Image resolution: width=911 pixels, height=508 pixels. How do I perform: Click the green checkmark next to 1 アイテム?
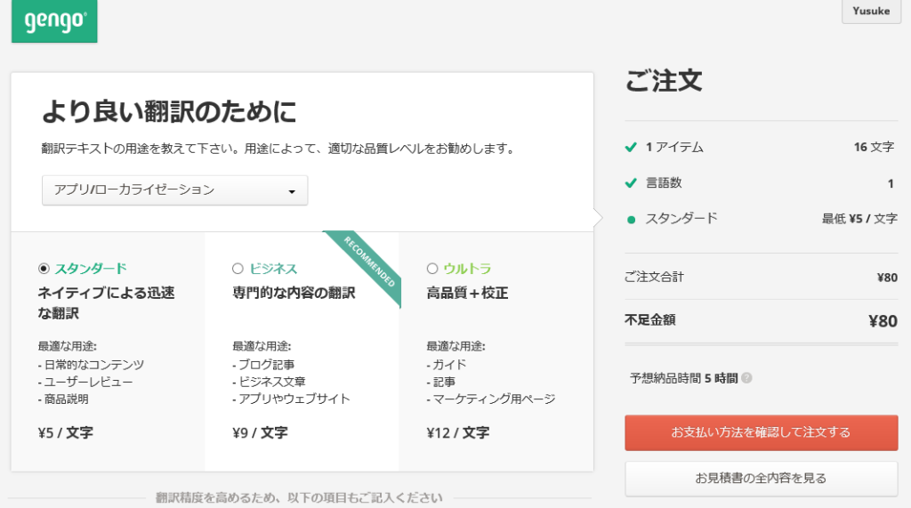pyautogui.click(x=631, y=148)
